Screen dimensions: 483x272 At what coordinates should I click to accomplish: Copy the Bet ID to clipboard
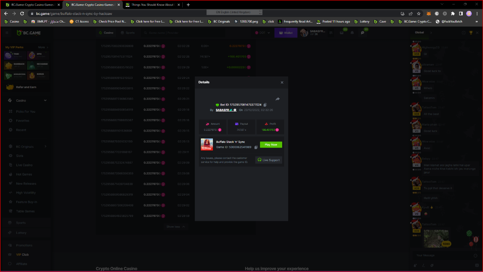[265, 105]
